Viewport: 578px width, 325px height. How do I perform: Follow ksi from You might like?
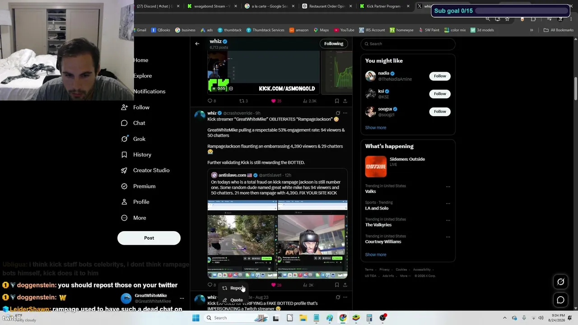[440, 94]
